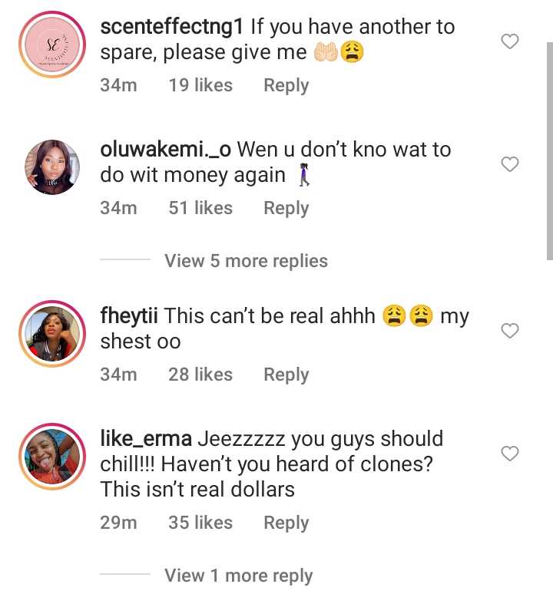View the 51 likes on oluwakemi._o's comment
The height and width of the screenshot is (604, 553).
(200, 208)
